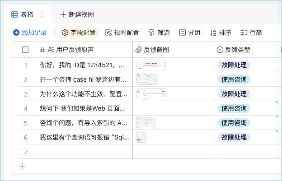
Task: Click the 使用咨询 tag in row 4
Action: point(234,108)
